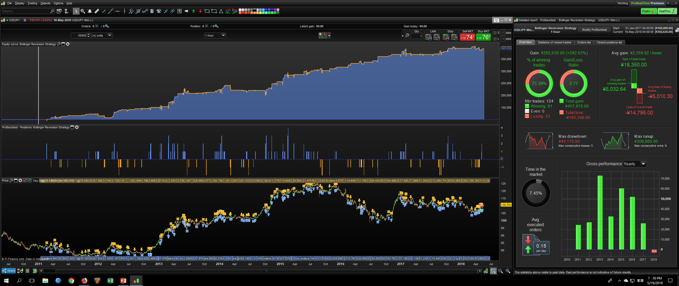This screenshot has width=679, height=286.
Task: Select the arrow cursor tool
Action: (x=76, y=11)
